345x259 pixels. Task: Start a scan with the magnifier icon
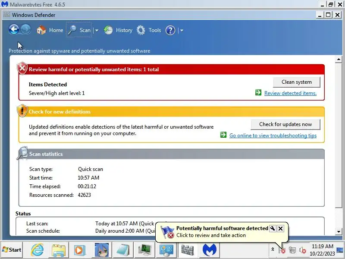tap(72, 30)
